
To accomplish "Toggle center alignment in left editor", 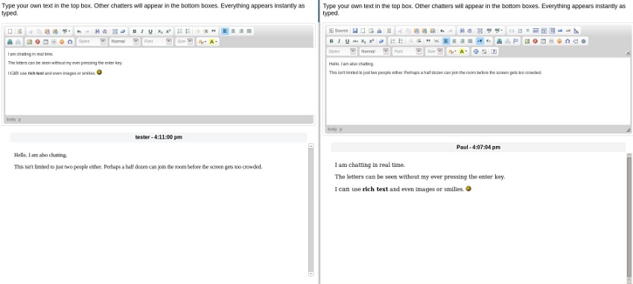I will pyautogui.click(x=233, y=31).
